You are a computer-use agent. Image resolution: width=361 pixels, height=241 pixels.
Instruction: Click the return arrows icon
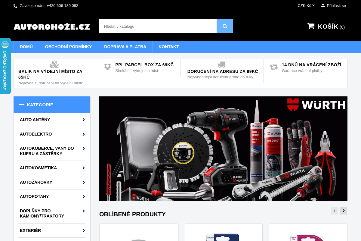(x=274, y=67)
